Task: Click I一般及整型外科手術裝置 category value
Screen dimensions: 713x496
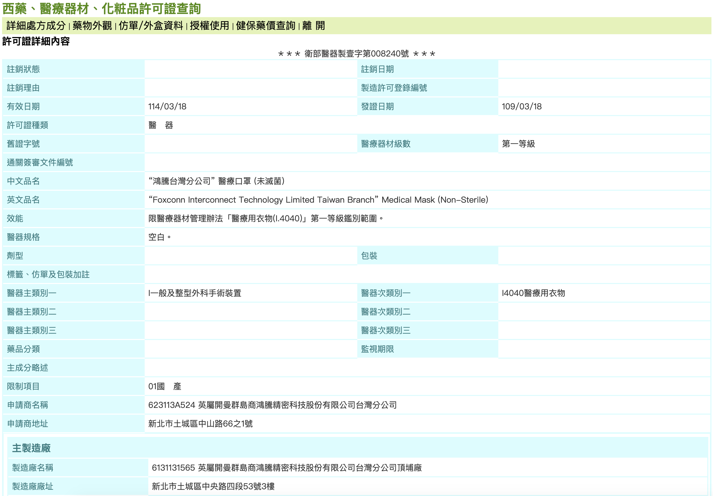Action: tap(195, 293)
